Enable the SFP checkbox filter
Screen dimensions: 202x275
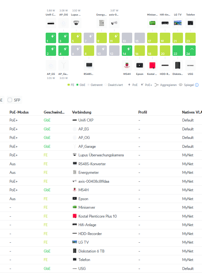(10, 100)
